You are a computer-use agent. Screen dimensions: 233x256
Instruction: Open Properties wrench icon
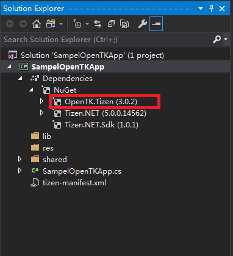tap(143, 24)
